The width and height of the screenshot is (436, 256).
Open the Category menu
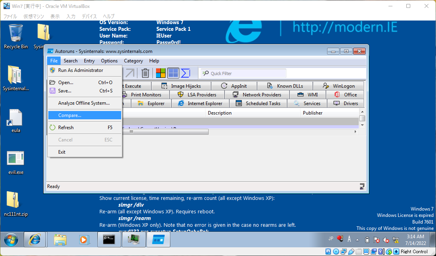[133, 61]
